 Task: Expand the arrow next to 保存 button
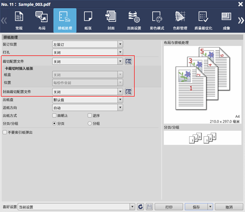click(x=210, y=207)
